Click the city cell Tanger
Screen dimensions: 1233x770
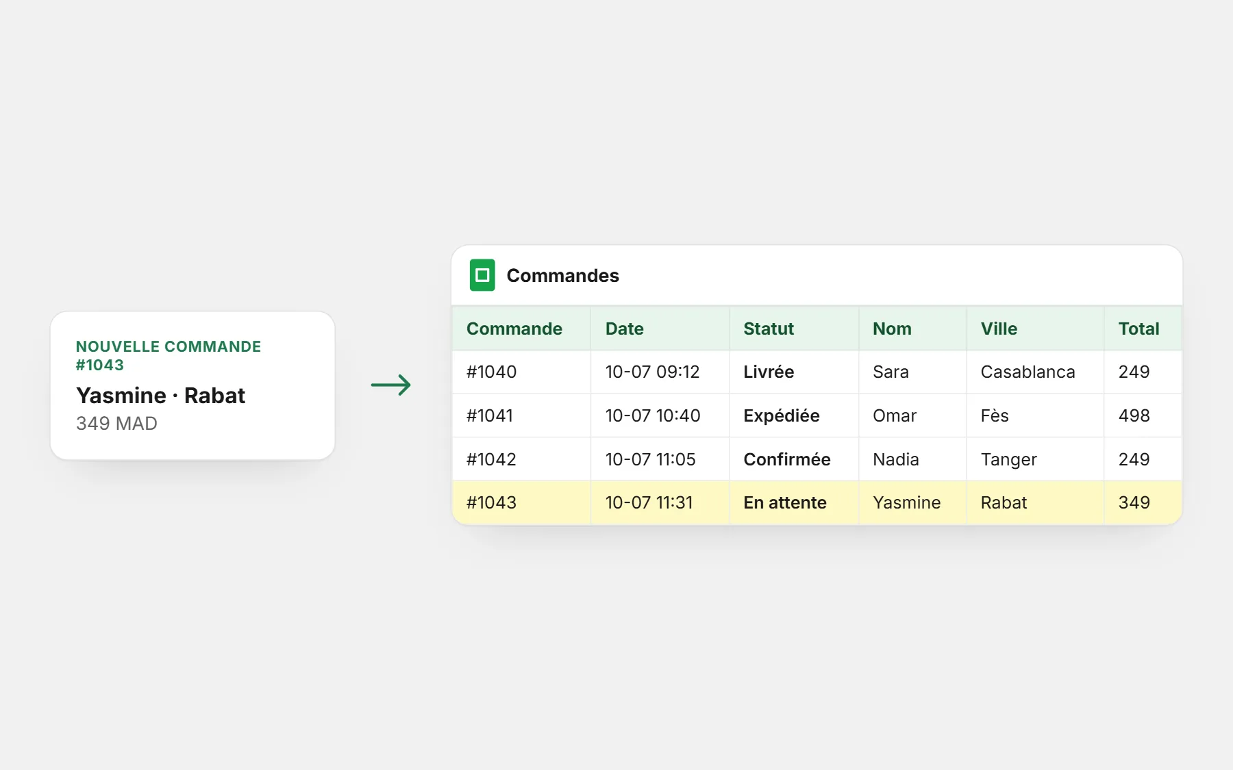tap(1035, 459)
